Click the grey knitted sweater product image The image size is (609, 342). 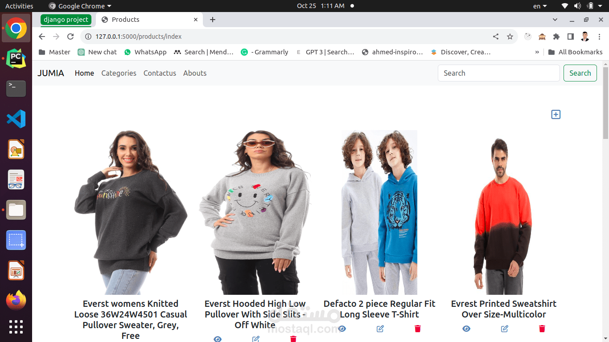pyautogui.click(x=131, y=212)
